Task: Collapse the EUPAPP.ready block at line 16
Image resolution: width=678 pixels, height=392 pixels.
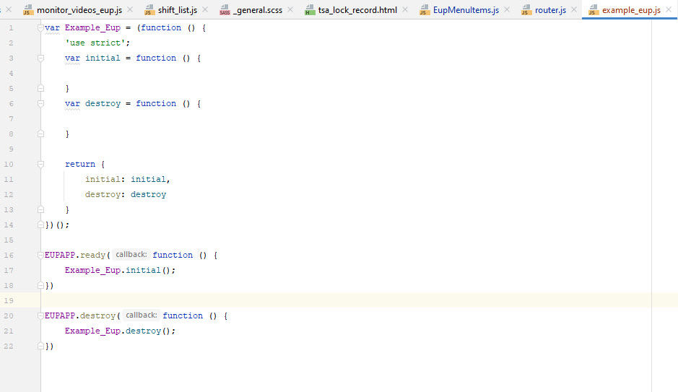Action: [x=40, y=255]
